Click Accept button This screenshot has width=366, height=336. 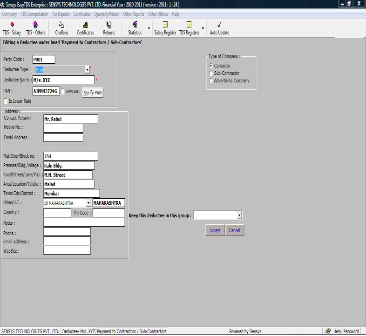click(215, 230)
